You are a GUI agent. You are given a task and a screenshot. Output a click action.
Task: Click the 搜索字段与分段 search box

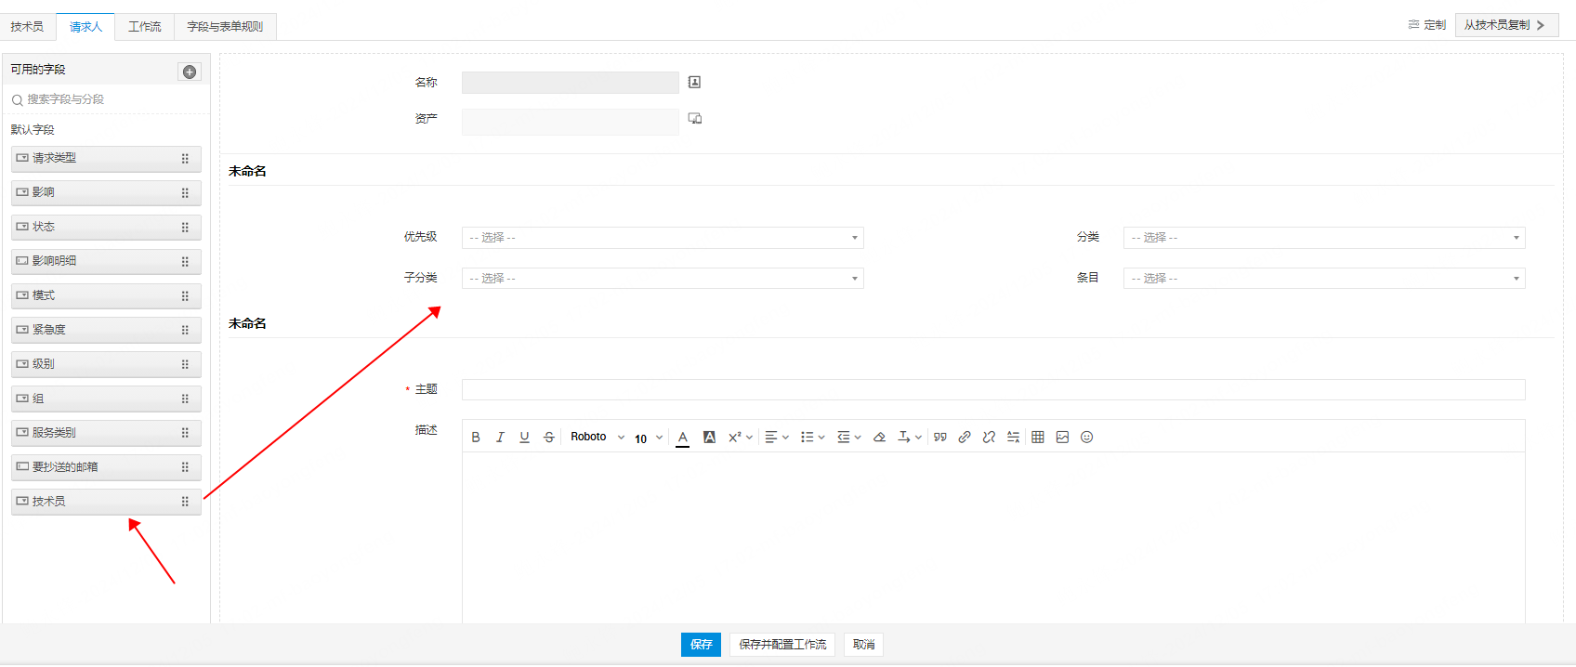coord(108,99)
